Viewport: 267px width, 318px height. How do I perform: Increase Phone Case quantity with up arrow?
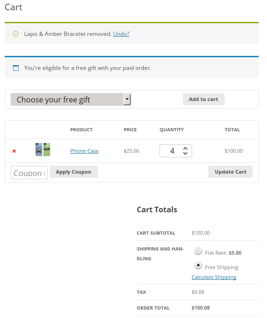point(185,149)
